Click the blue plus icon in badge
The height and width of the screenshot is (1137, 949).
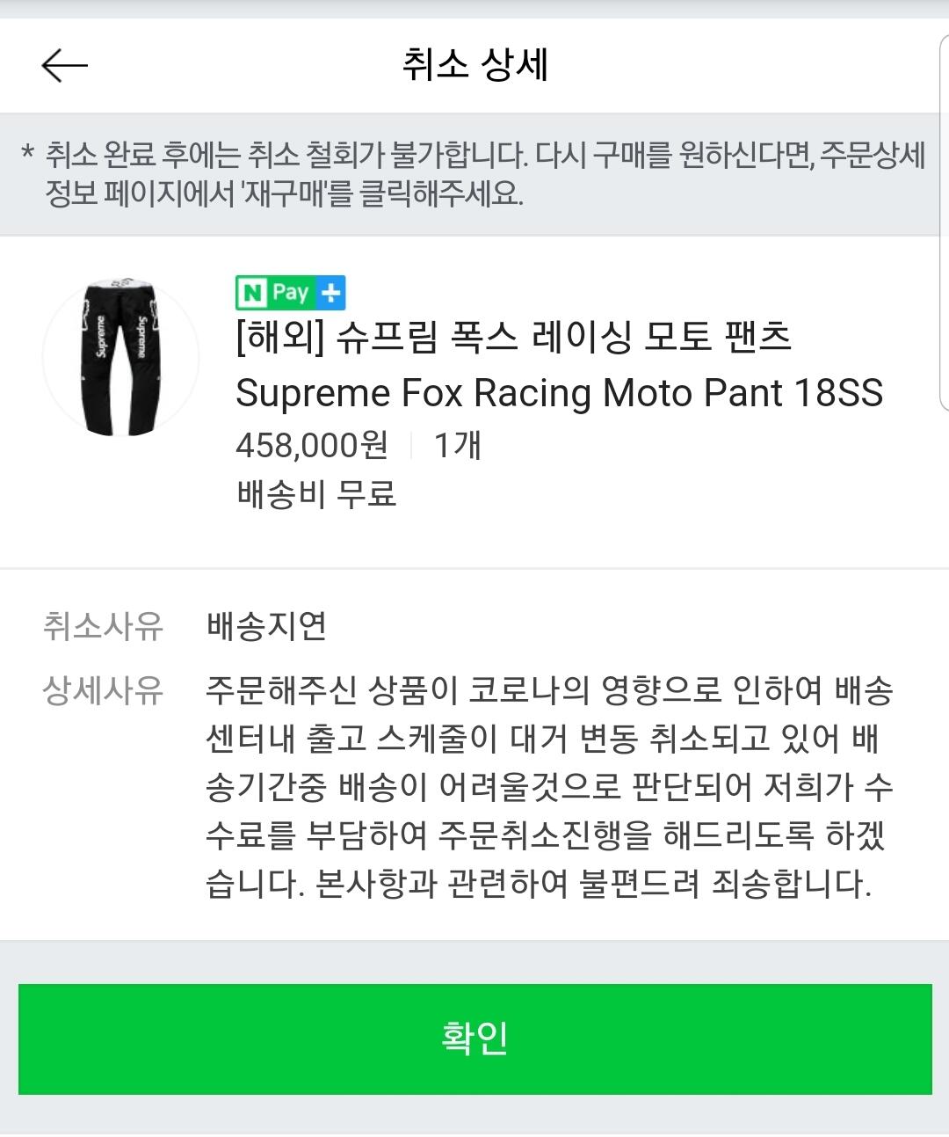[x=330, y=293]
